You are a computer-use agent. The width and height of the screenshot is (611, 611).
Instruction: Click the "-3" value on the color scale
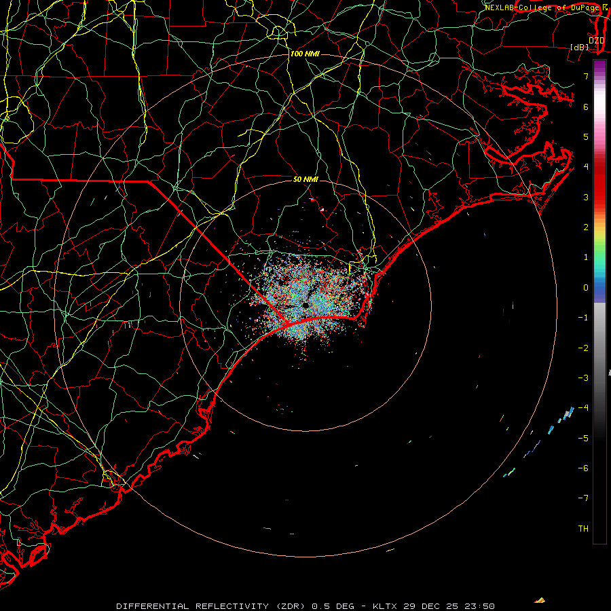pos(583,378)
